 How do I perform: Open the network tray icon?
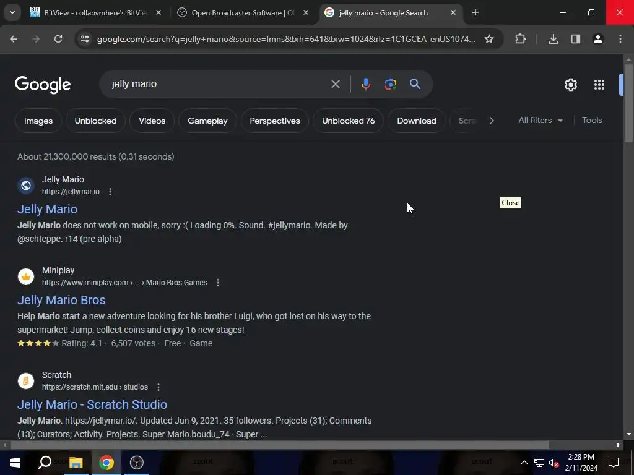pos(539,463)
